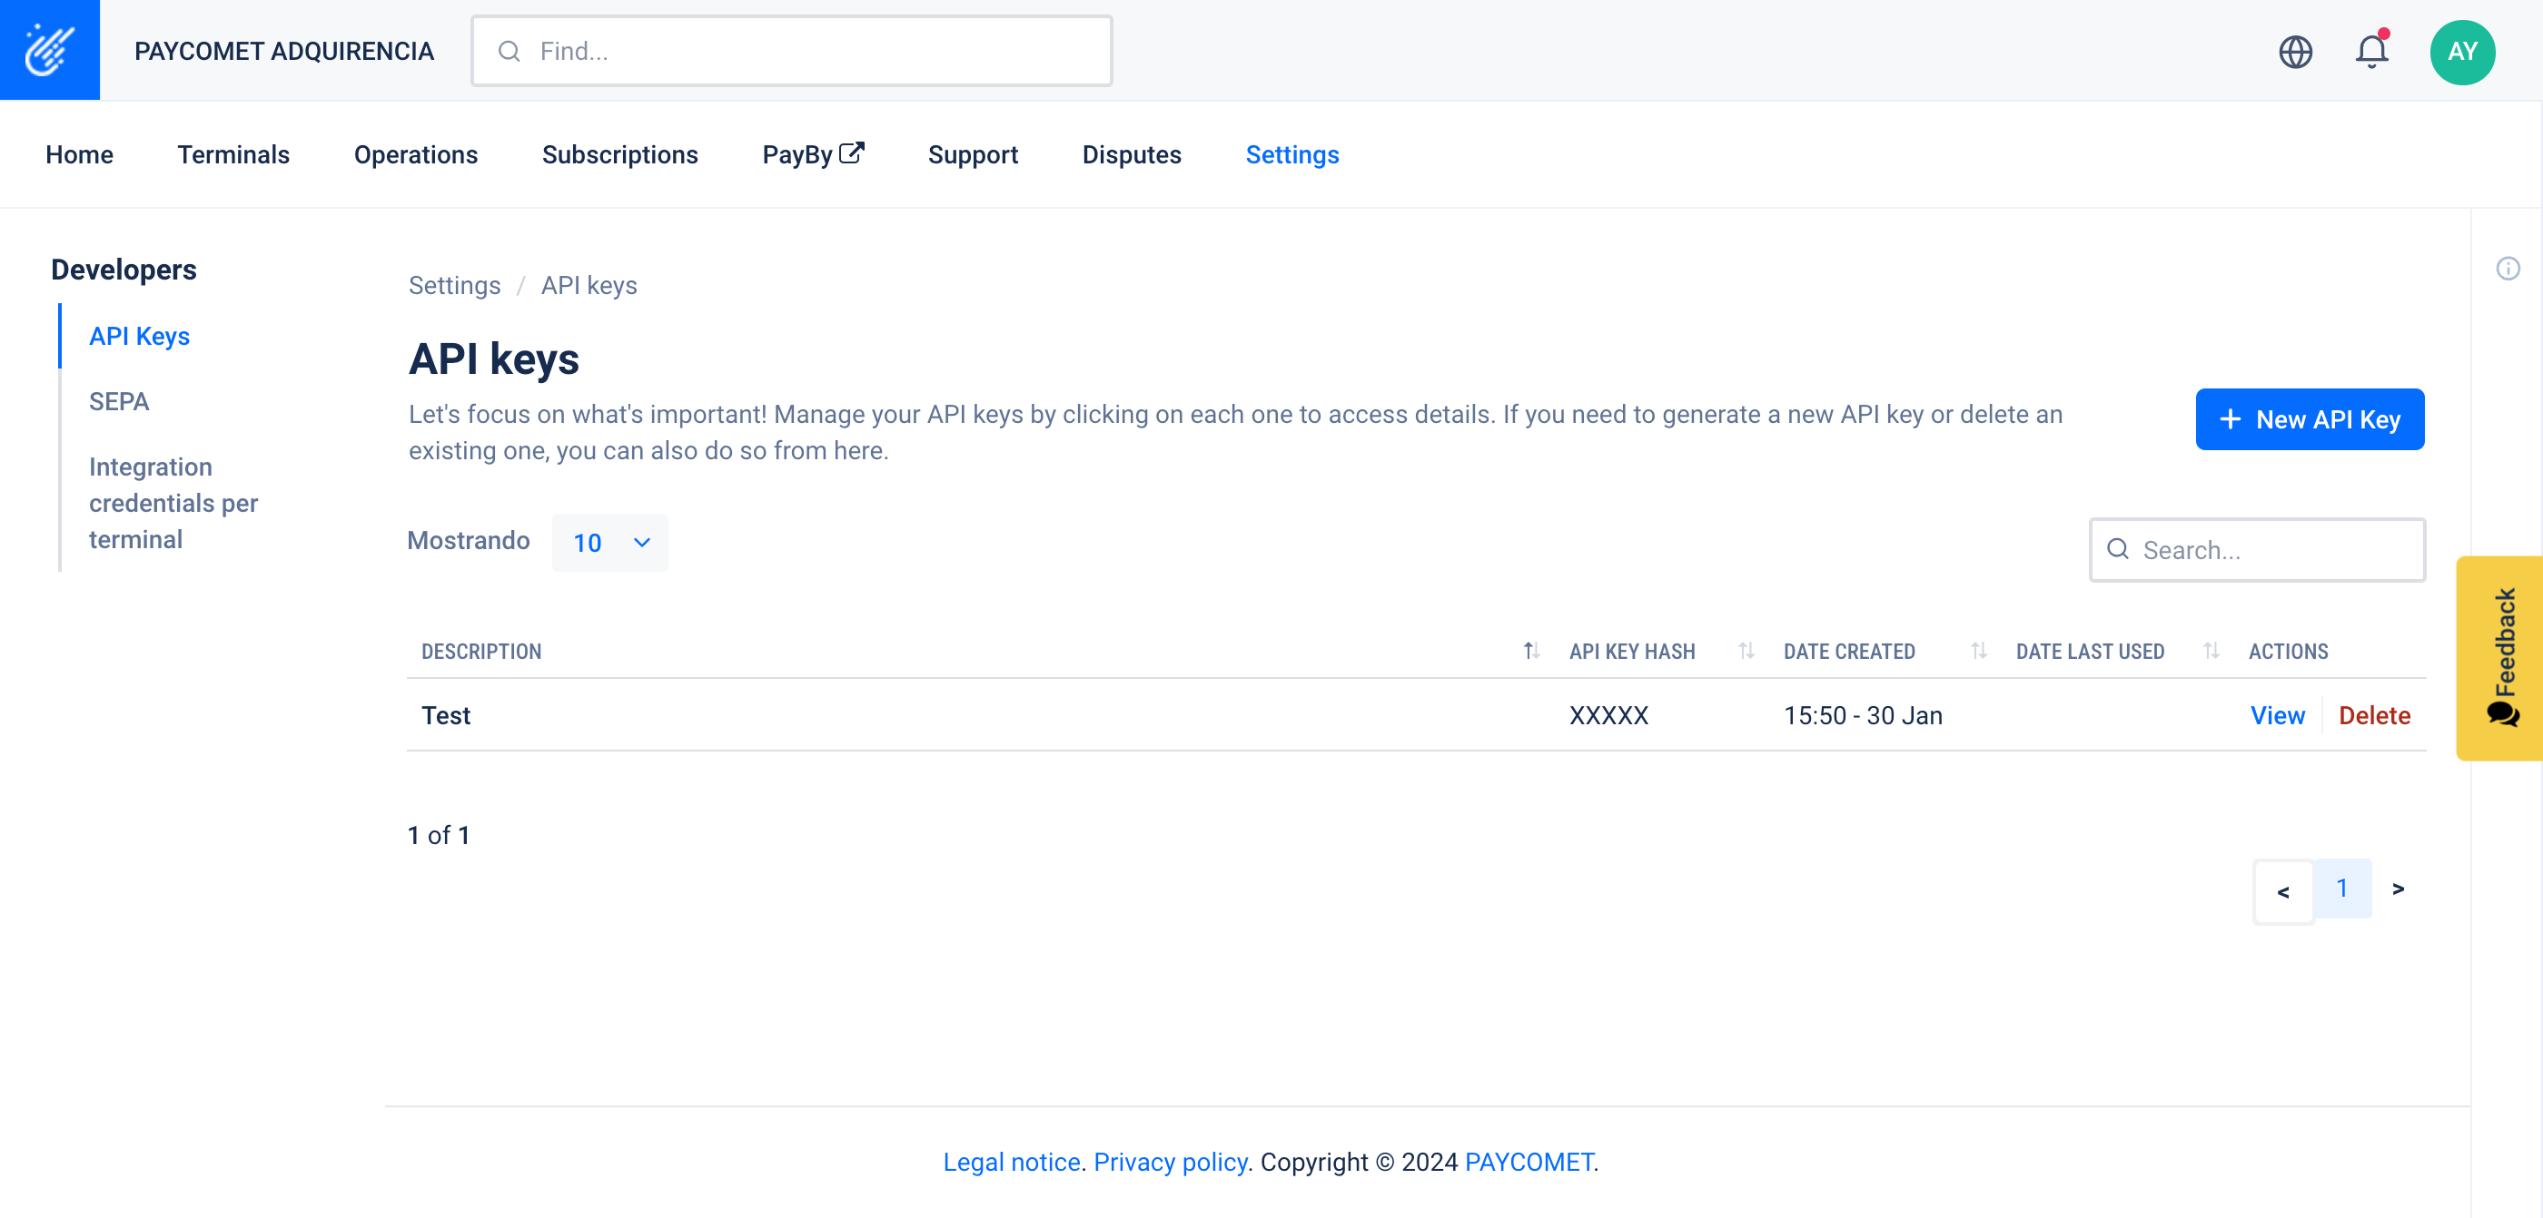The width and height of the screenshot is (2543, 1218).
Task: Go to next page arrow
Action: tap(2399, 889)
